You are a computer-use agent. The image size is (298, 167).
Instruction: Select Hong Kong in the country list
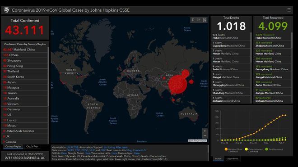pyautogui.click(x=24, y=66)
